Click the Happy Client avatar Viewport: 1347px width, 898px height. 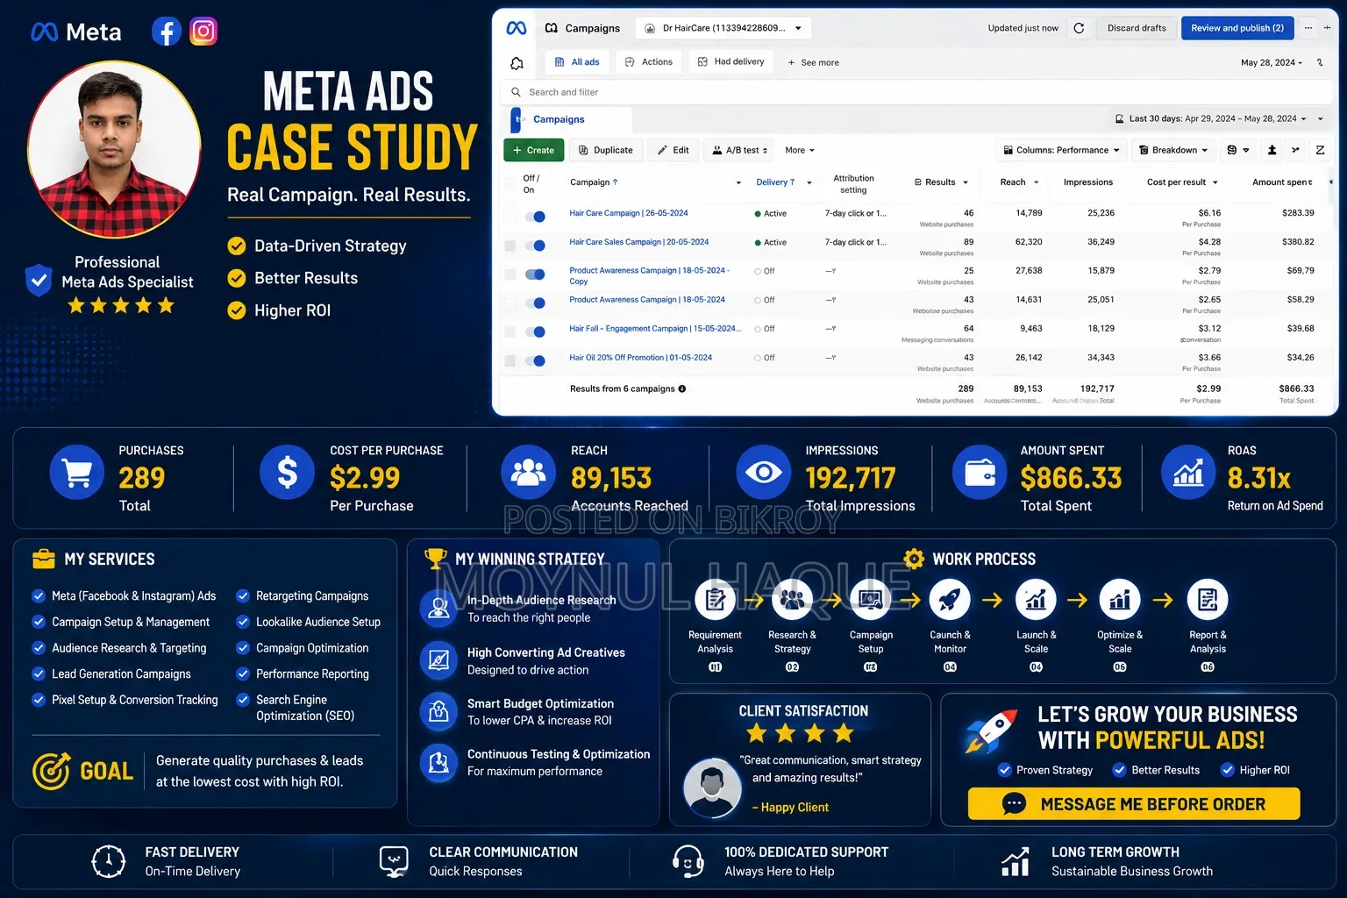coord(711,788)
